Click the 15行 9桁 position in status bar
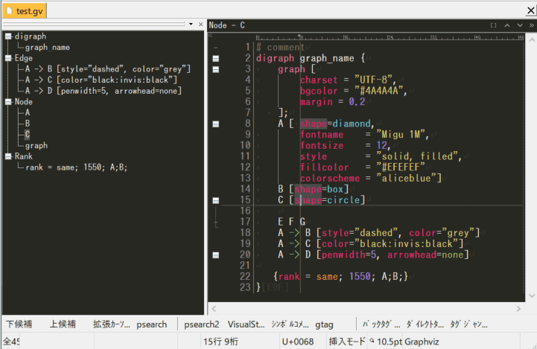The image size is (537, 349). pyautogui.click(x=221, y=341)
